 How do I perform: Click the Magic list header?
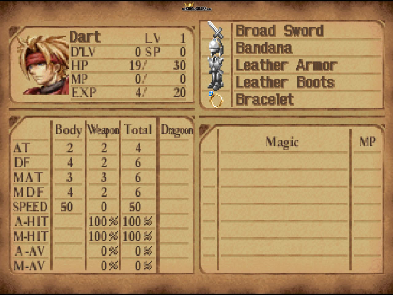[x=282, y=142]
